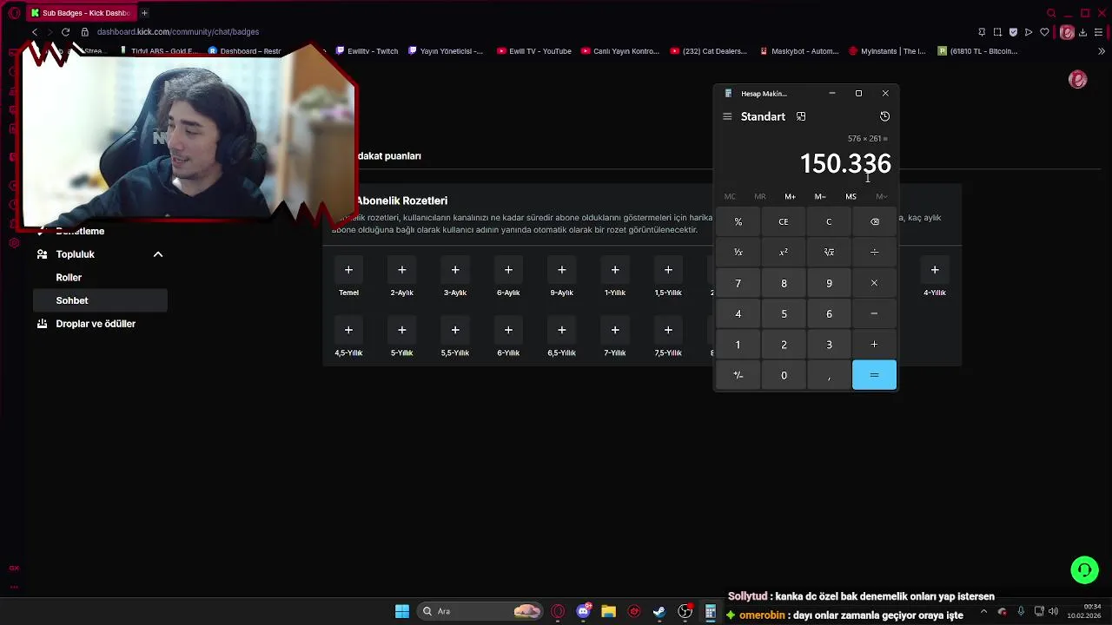The image size is (1112, 625).
Task: Open calculator history clock icon
Action: (x=884, y=116)
